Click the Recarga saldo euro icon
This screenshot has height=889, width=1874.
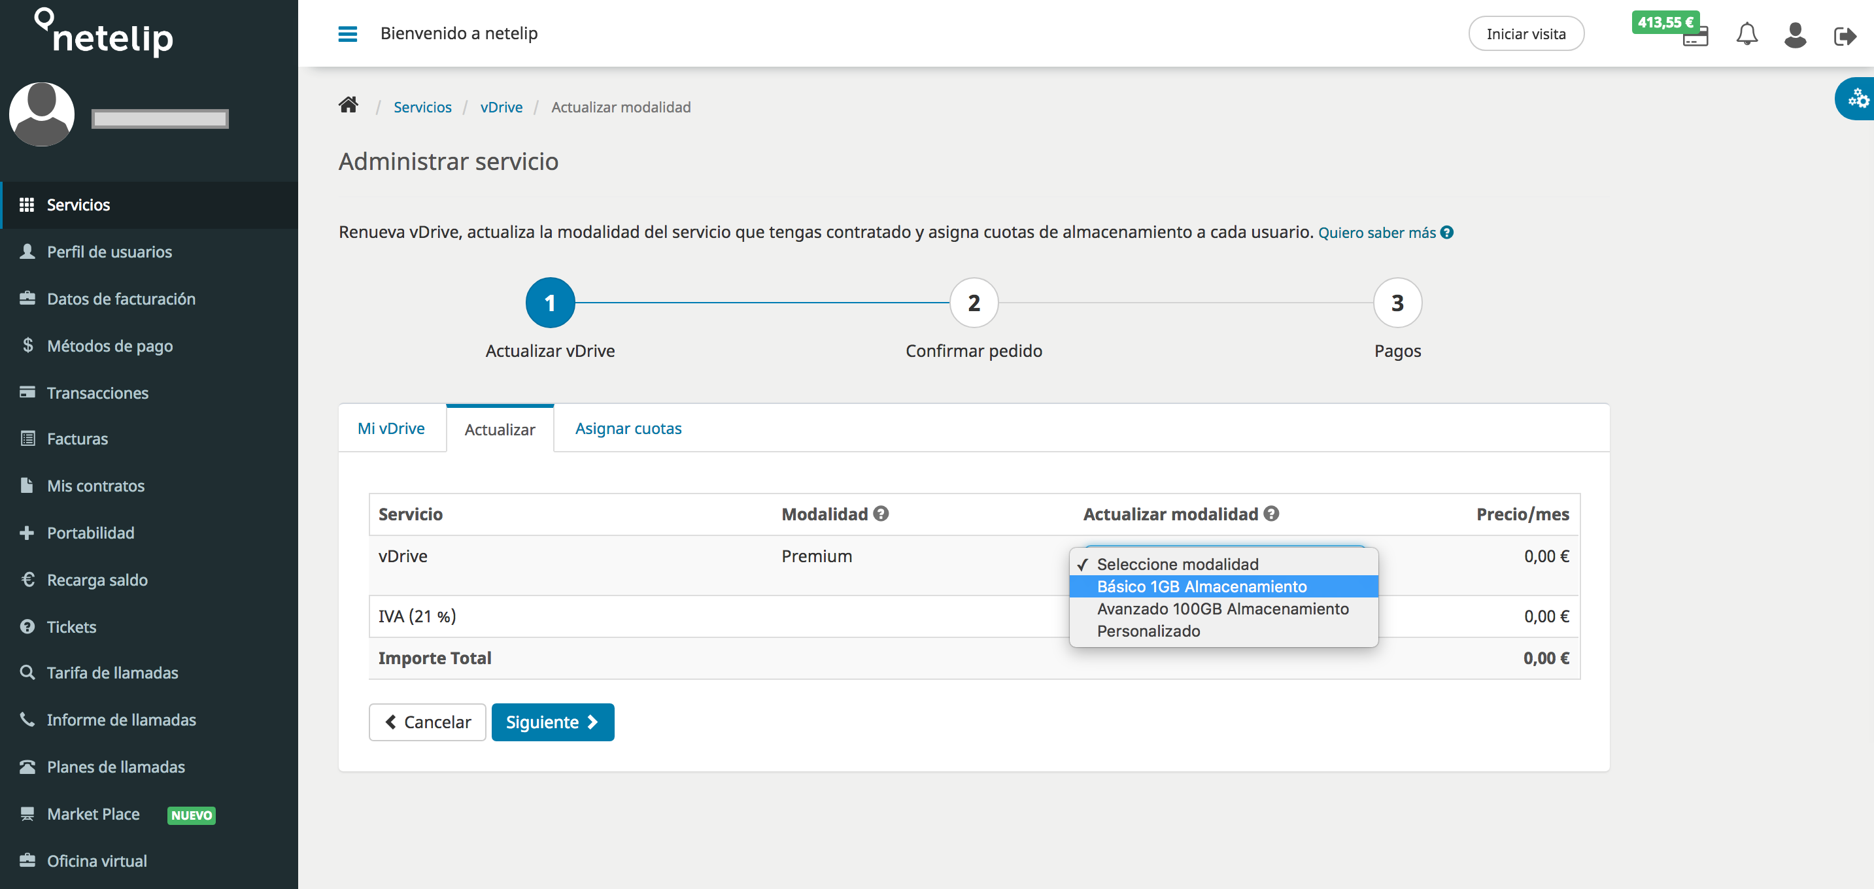pos(27,579)
